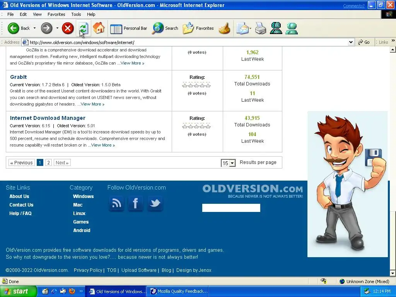This screenshot has height=297, width=396.
Task: Open the View menu
Action: (37, 14)
